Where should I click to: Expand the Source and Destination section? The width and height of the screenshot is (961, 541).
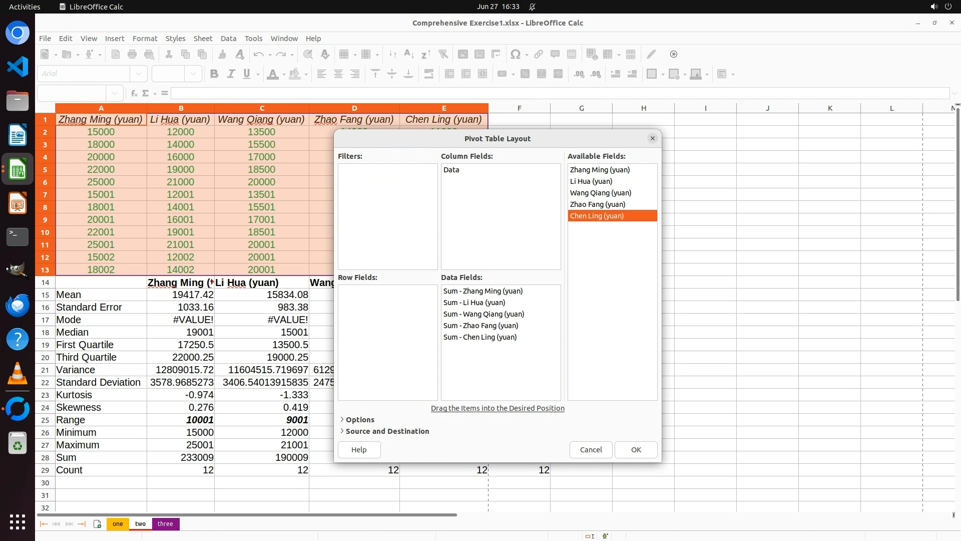(x=386, y=431)
